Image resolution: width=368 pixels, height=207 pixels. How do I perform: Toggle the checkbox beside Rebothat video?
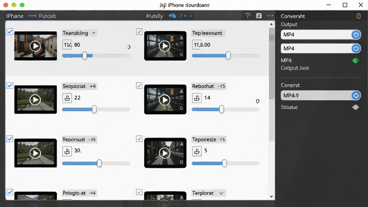tap(139, 86)
